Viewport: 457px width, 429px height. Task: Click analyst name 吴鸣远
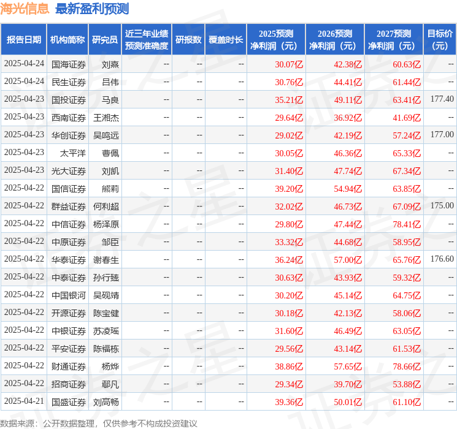[106, 135]
